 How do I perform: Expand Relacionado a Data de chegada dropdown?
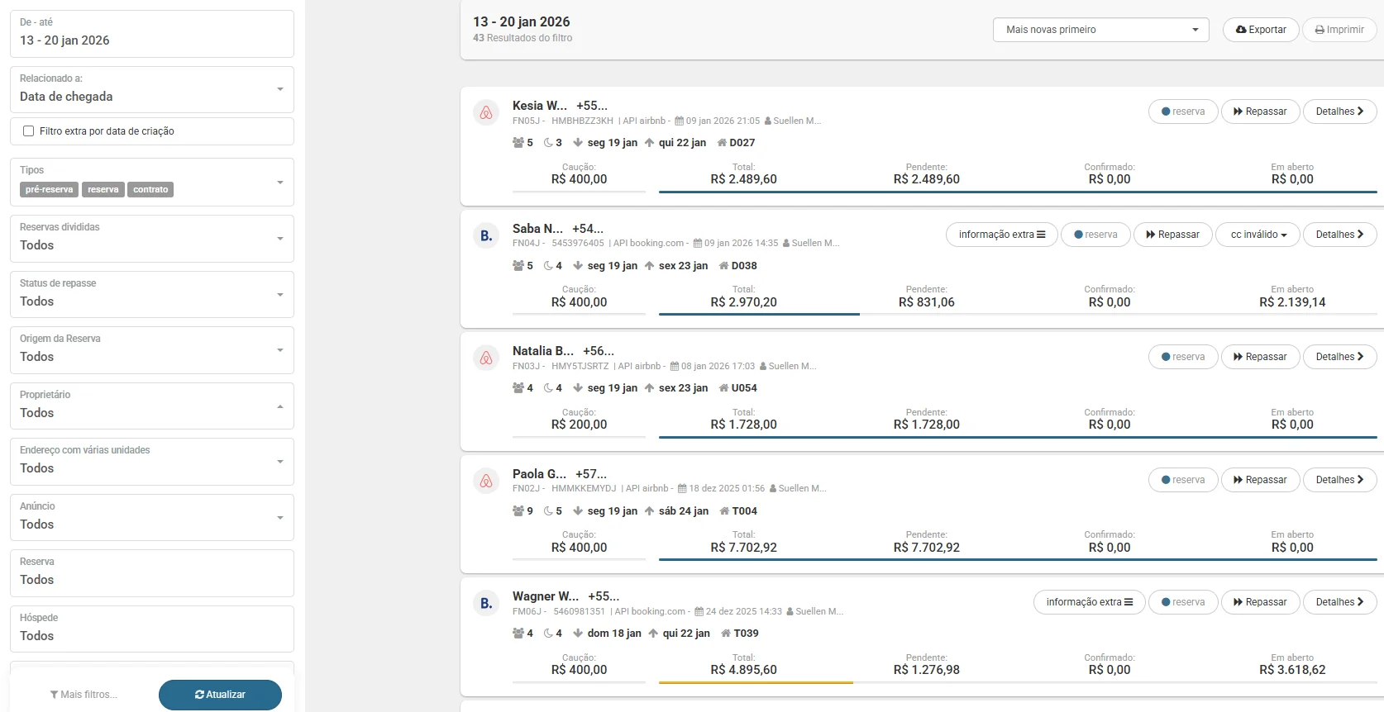(x=152, y=89)
